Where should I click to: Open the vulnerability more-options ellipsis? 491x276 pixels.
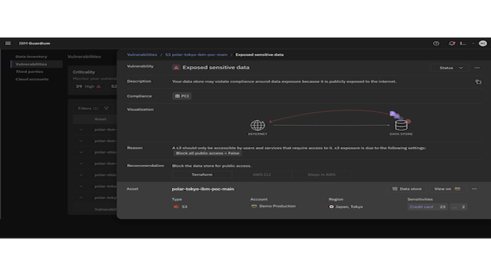point(477,68)
